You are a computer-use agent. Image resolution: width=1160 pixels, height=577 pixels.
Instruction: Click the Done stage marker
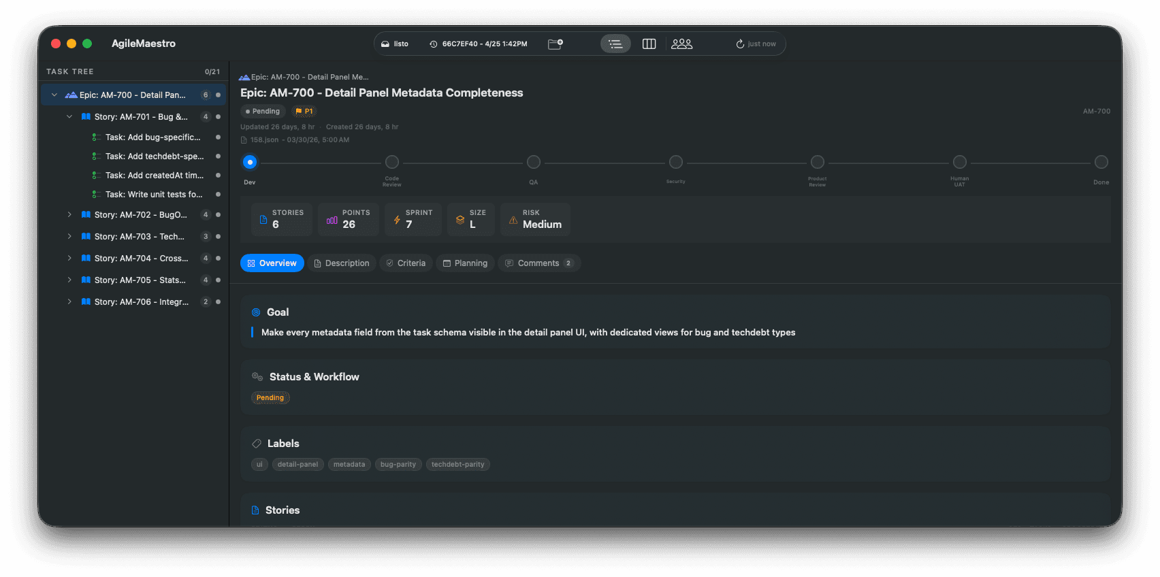point(1101,162)
